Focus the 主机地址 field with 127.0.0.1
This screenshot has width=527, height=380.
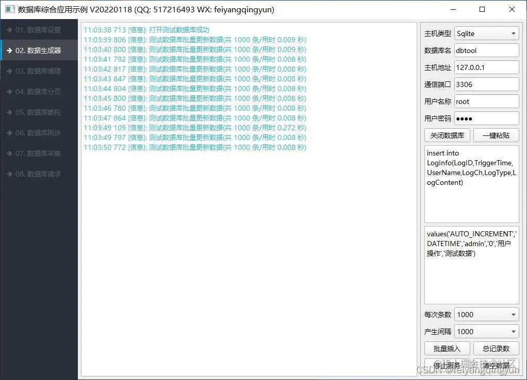coord(486,67)
